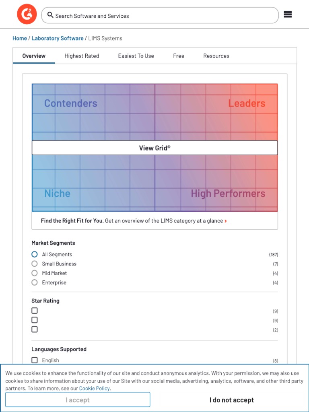This screenshot has width=309, height=412.
Task: Select the Enterprise radio button
Action: pyautogui.click(x=35, y=282)
